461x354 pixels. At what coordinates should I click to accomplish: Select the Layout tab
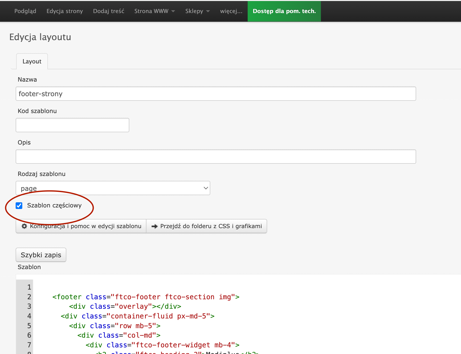32,61
